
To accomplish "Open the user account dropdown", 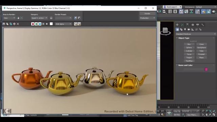I will [x=172, y=7].
